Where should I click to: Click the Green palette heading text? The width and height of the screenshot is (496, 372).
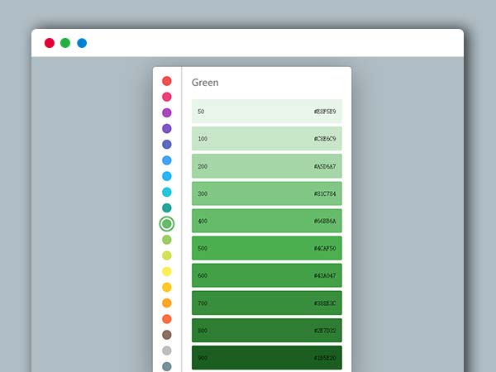(205, 83)
